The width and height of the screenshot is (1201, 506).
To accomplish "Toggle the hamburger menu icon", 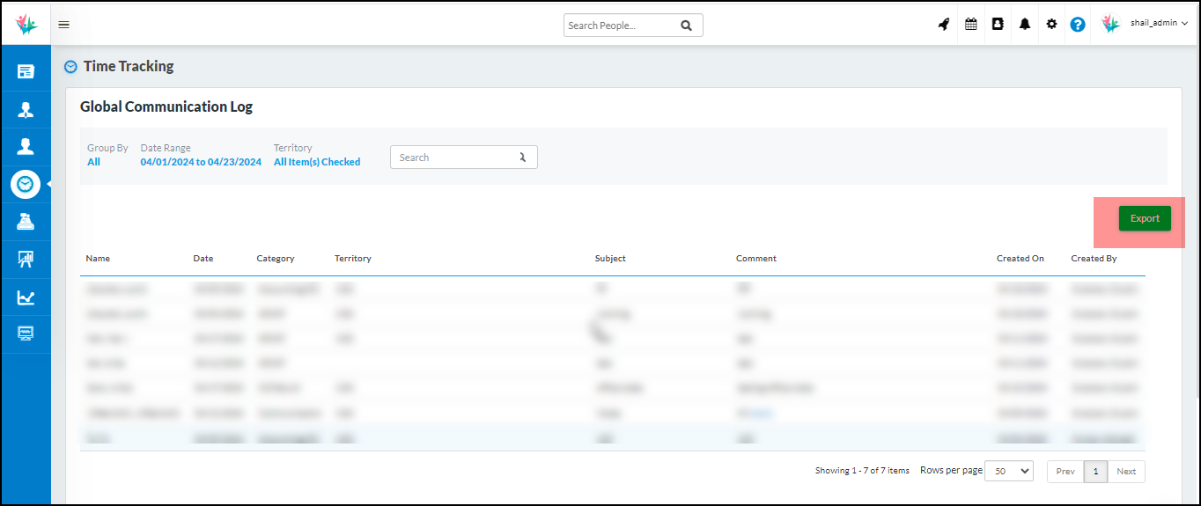I will tap(63, 25).
